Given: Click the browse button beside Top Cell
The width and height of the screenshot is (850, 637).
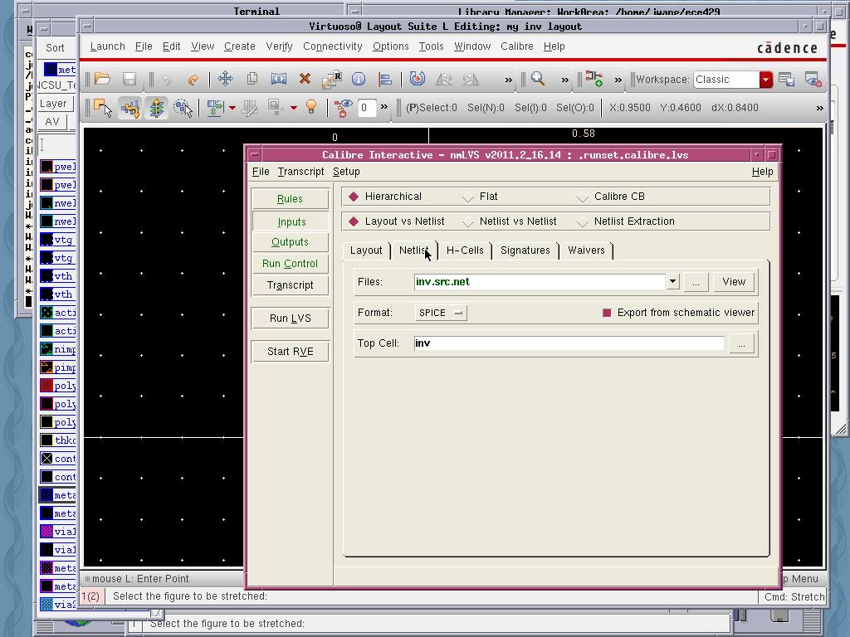Looking at the screenshot, I should pyautogui.click(x=741, y=343).
